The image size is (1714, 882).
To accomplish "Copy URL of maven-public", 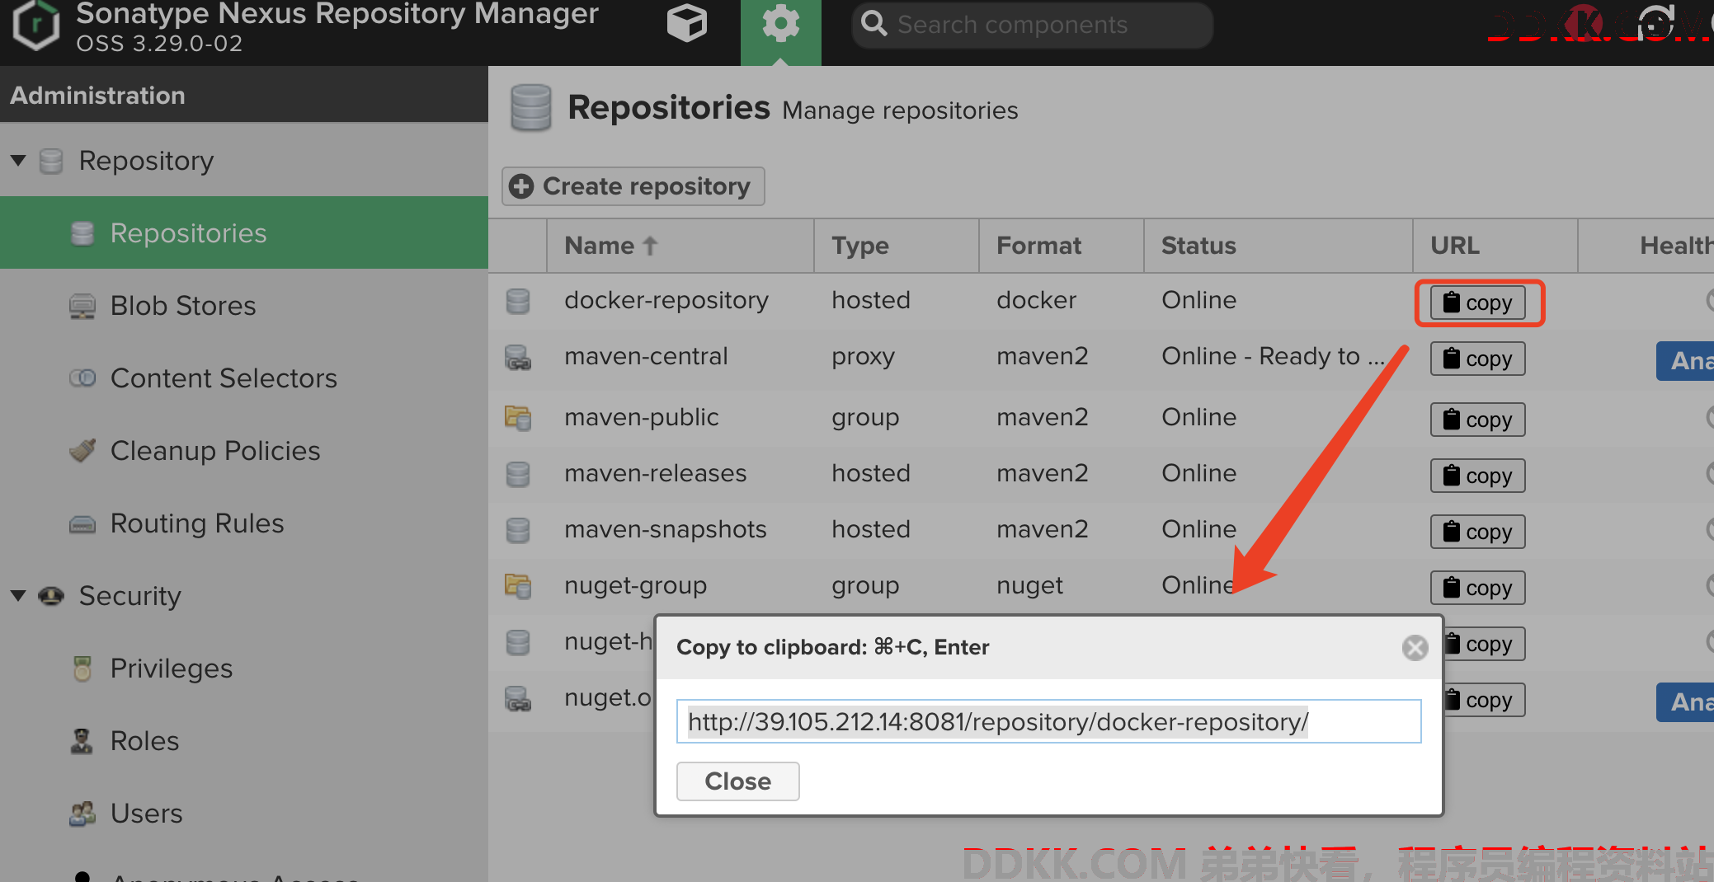I will click(1477, 420).
